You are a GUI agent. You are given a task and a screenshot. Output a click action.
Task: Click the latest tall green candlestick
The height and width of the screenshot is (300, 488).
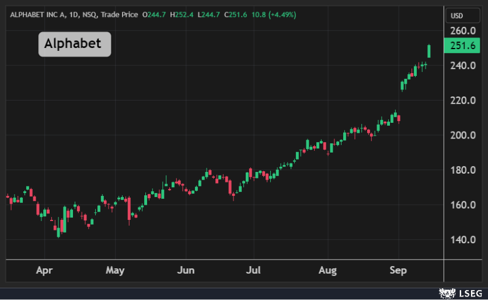[x=429, y=51]
